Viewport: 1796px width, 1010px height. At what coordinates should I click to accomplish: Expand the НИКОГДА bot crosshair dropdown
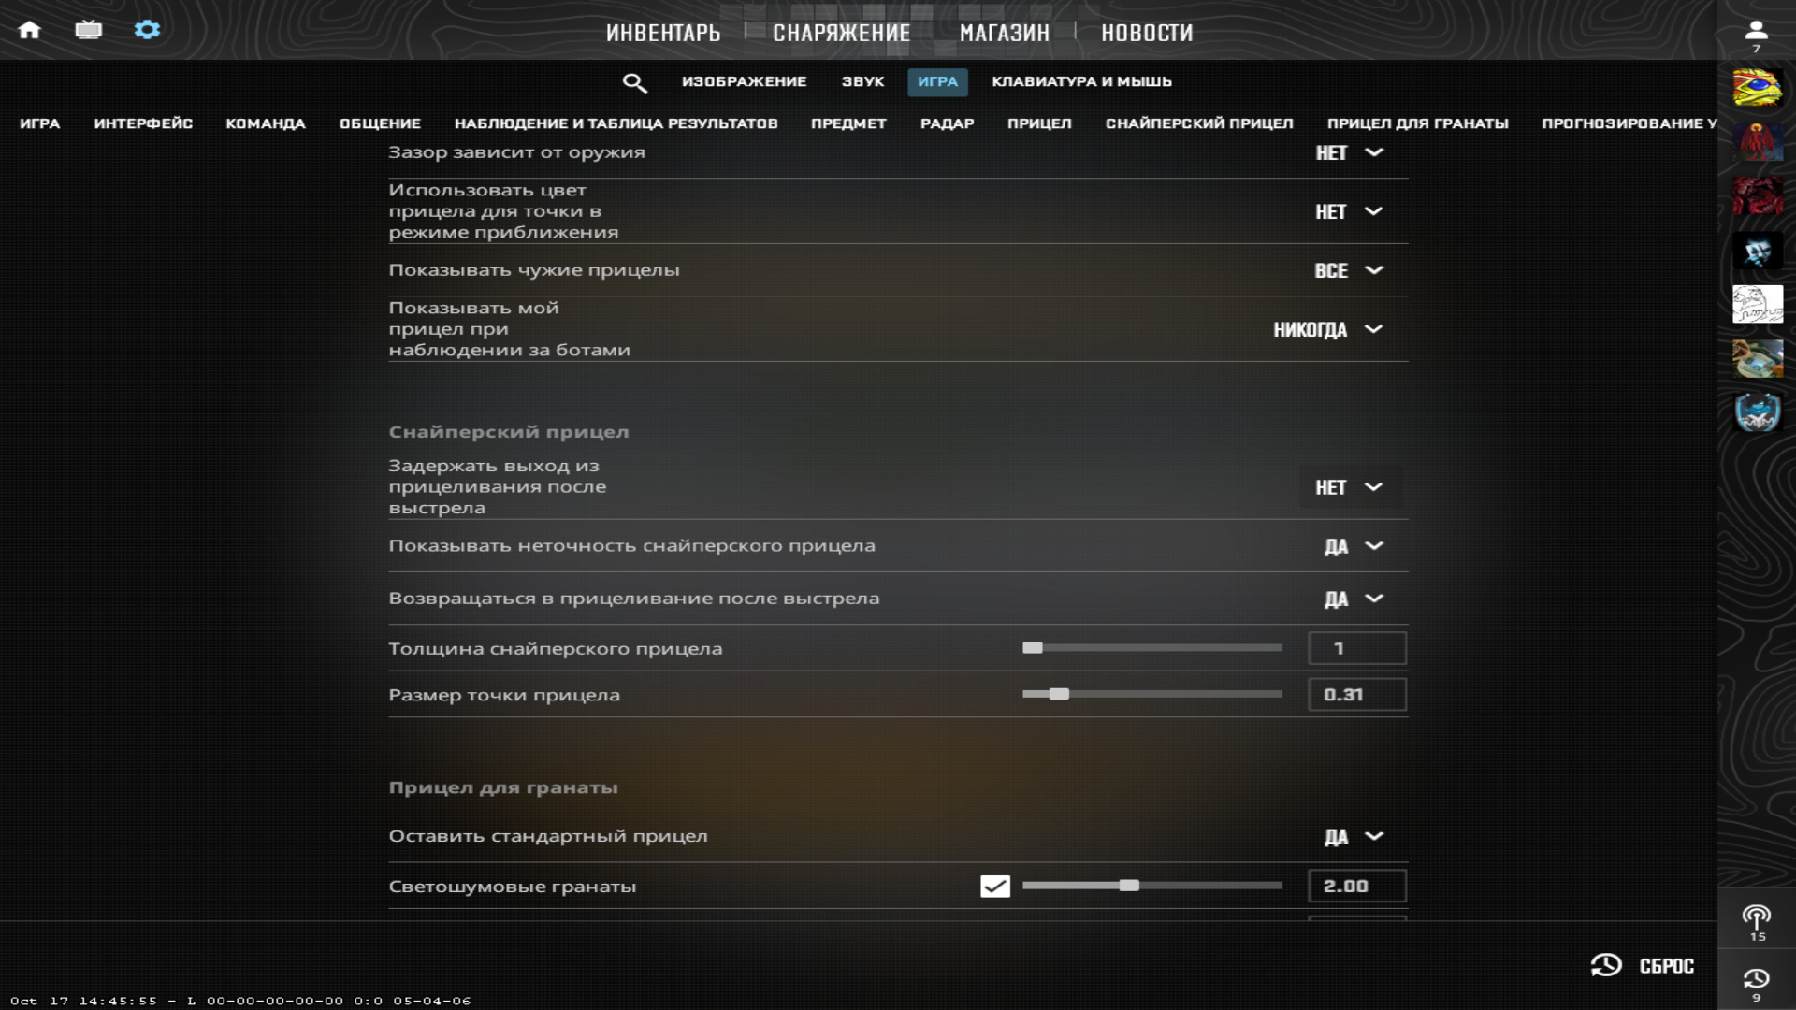[x=1327, y=329]
